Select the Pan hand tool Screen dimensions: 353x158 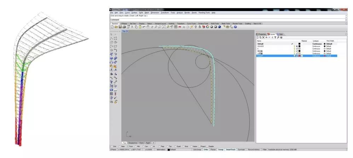pyautogui.click(x=148, y=27)
